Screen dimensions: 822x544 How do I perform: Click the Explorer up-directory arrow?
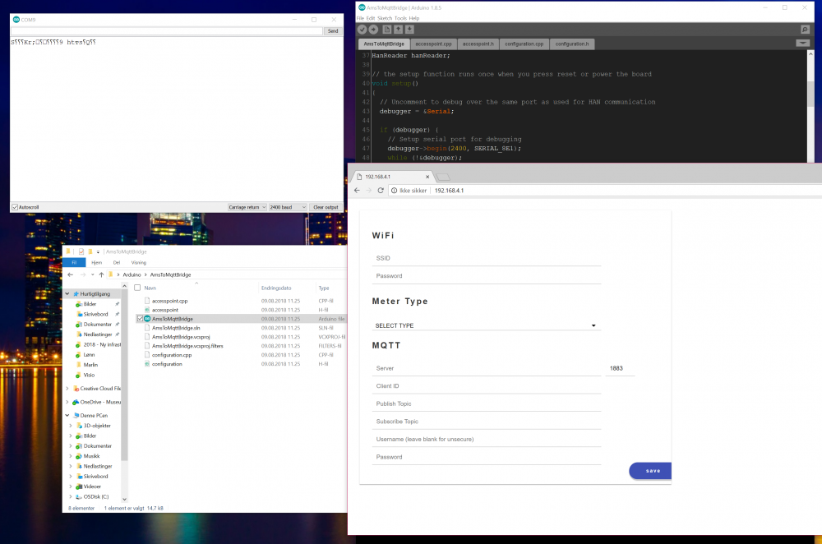[100, 274]
